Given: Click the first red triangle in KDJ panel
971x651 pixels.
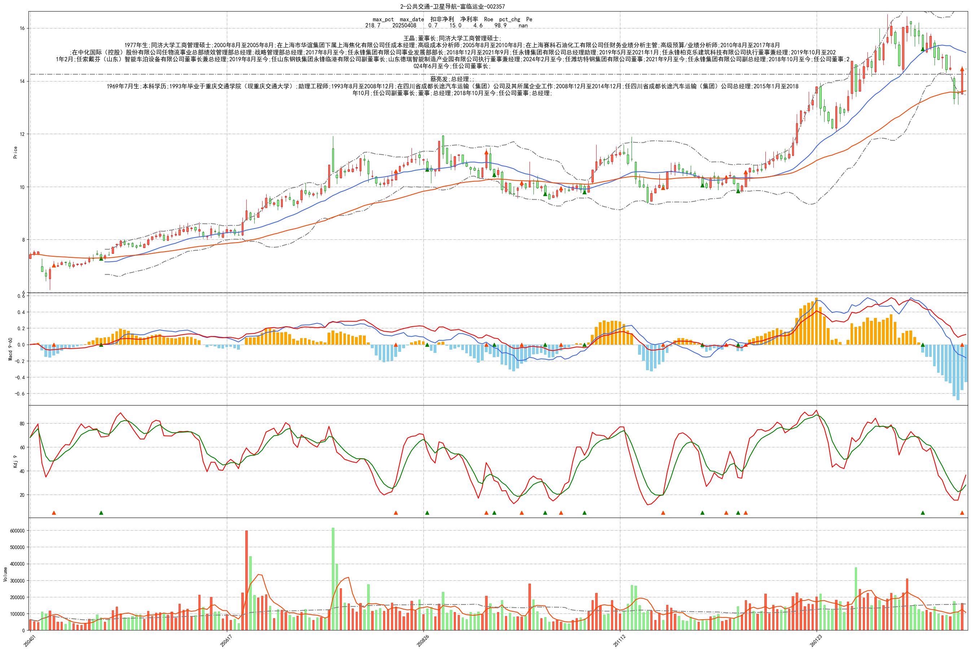Looking at the screenshot, I should [x=54, y=513].
